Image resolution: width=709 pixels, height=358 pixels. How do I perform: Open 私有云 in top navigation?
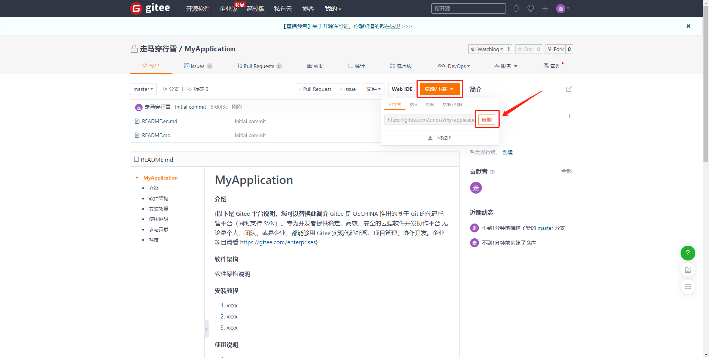283,8
